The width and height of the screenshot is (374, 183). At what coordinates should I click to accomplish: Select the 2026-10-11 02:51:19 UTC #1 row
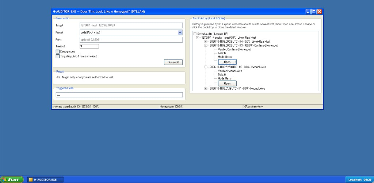(x=237, y=89)
